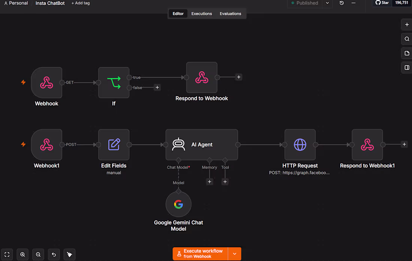Add a sticky note to canvas
The image size is (412, 261).
(407, 53)
